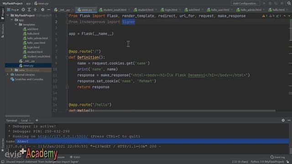
Task: Click the project tree horizontal scrollbar
Action: pos(17,116)
